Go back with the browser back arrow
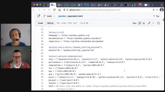 (x=34, y=10)
